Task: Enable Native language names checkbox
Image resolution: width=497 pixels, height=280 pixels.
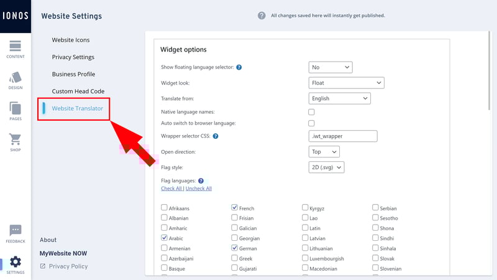Action: click(311, 112)
